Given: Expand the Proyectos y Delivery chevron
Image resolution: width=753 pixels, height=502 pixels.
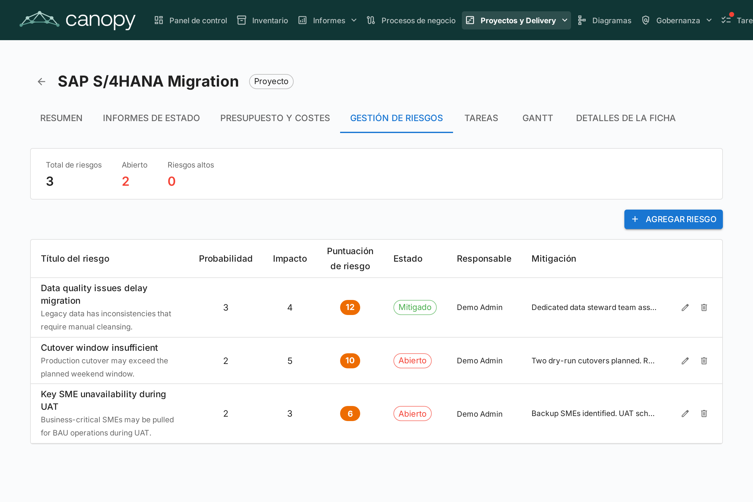Looking at the screenshot, I should 565,20.
